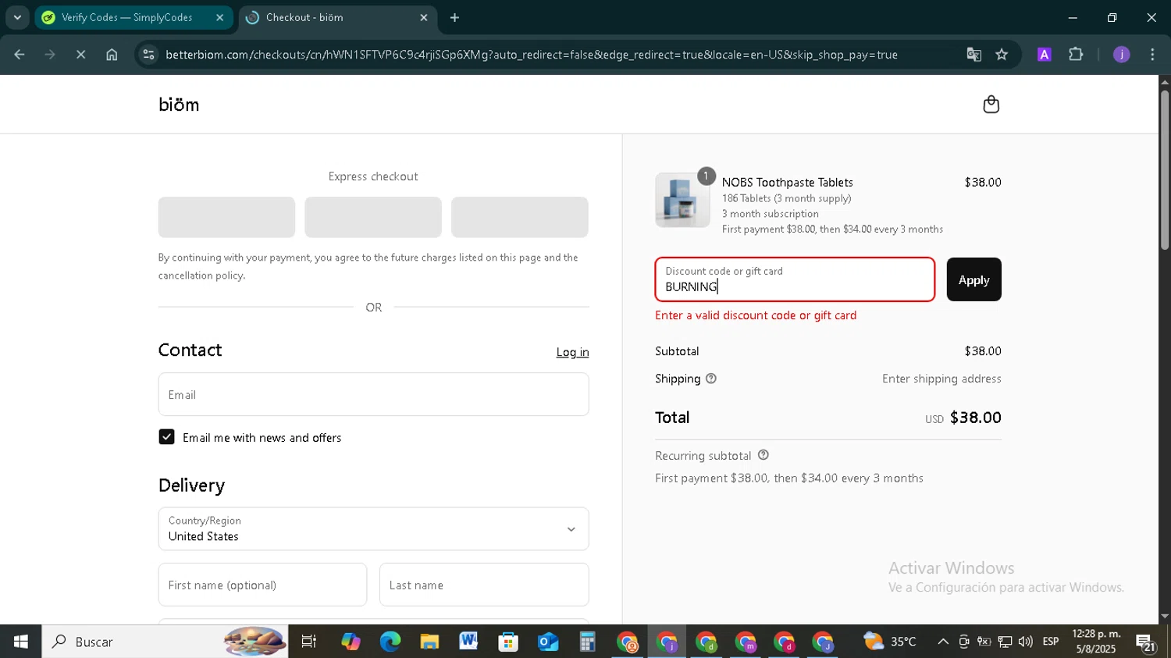
Task: Open the clock showing 12:28 p. m.
Action: click(1096, 642)
